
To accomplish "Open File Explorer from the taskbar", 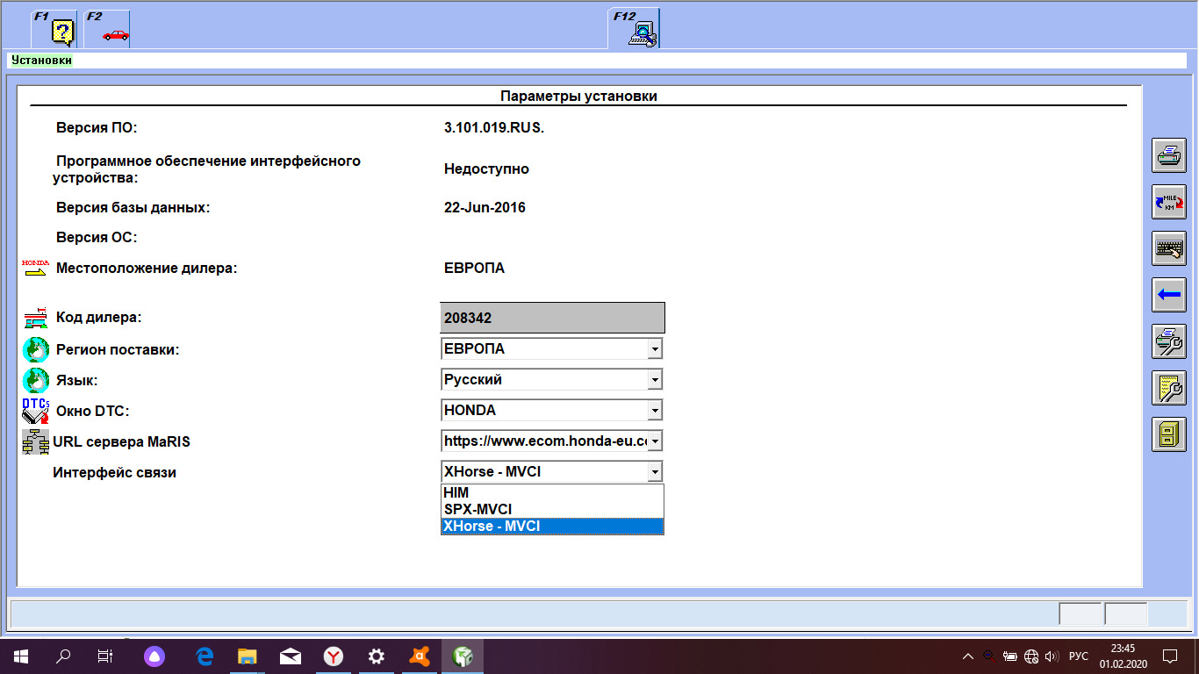I will pyautogui.click(x=248, y=656).
